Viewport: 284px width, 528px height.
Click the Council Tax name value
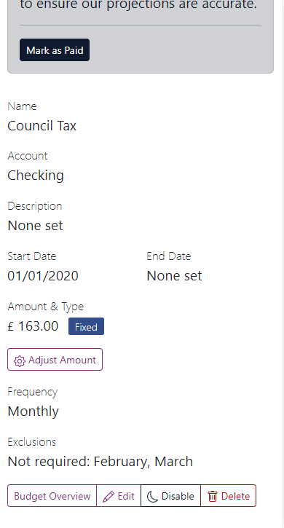tap(42, 126)
